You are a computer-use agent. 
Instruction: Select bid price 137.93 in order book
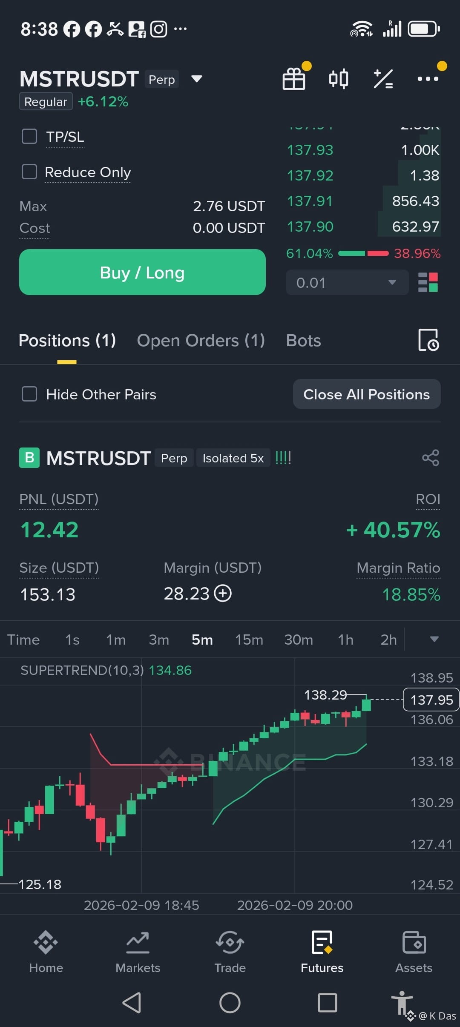(x=310, y=150)
